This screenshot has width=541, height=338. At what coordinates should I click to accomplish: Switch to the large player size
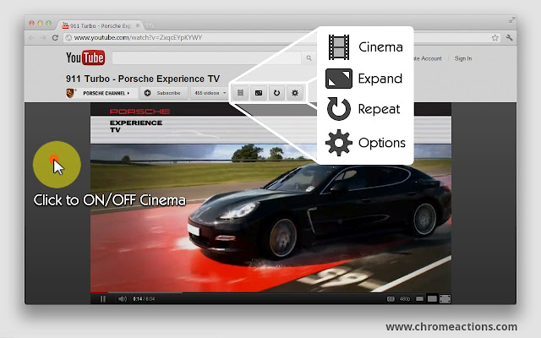click(432, 299)
